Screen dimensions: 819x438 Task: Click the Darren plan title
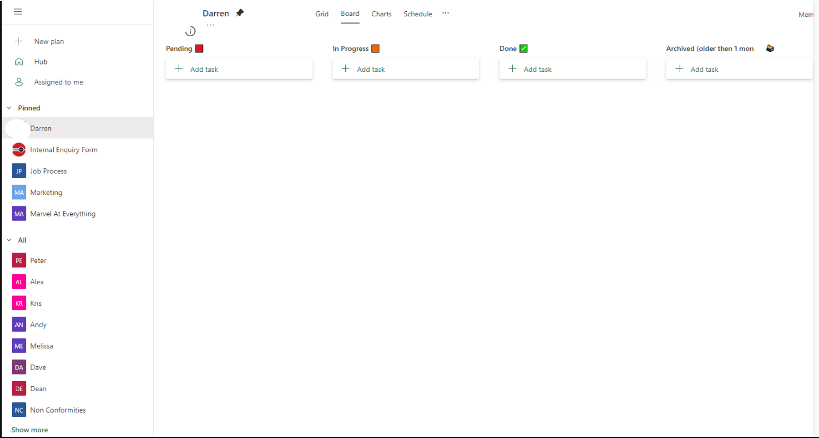pyautogui.click(x=216, y=13)
